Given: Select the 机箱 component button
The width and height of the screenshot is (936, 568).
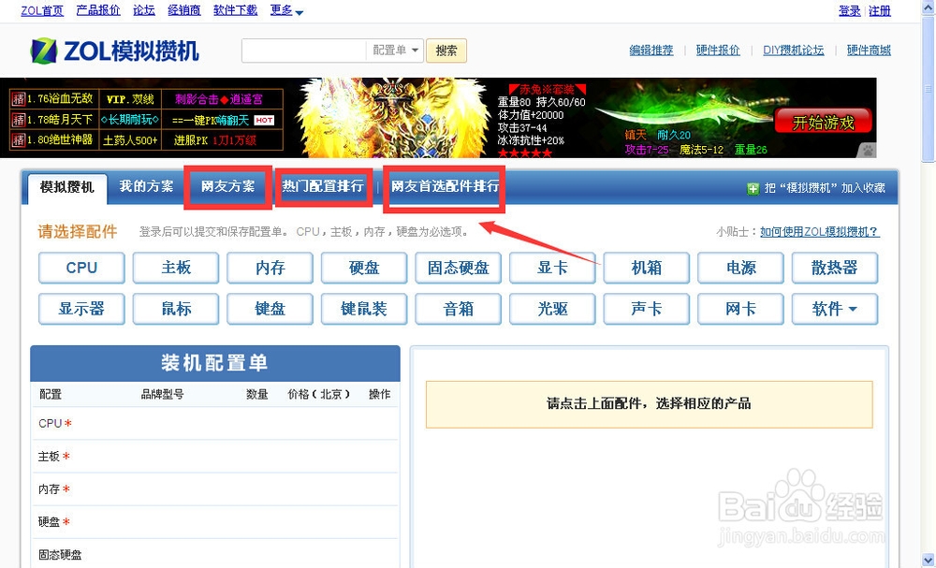Looking at the screenshot, I should (647, 268).
